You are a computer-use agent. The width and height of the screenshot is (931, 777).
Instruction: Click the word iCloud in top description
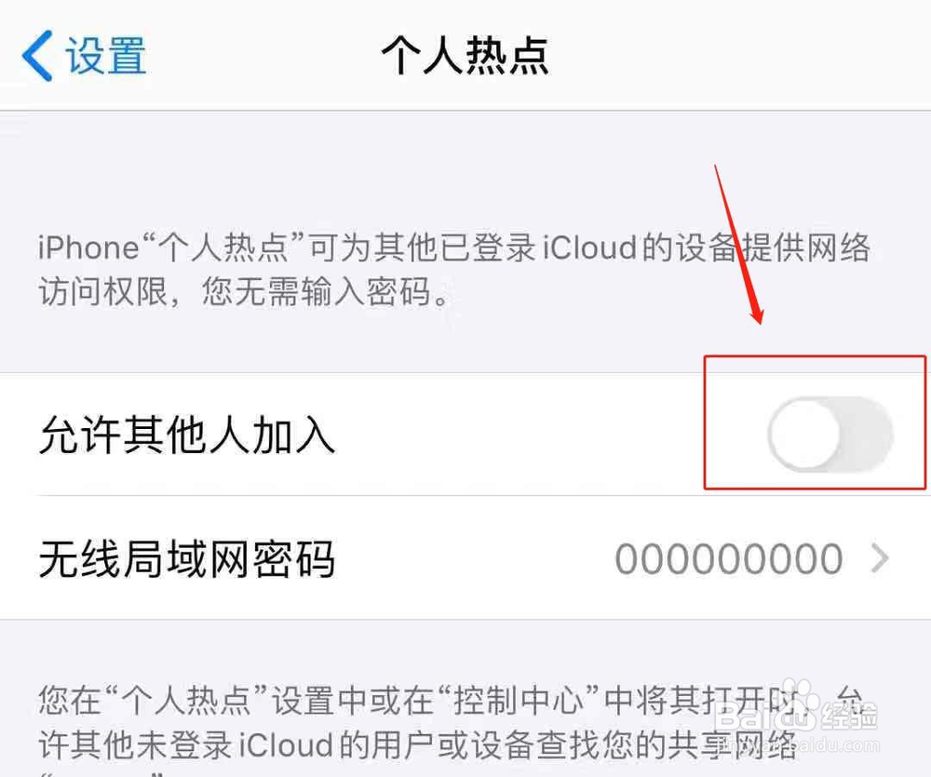tap(591, 247)
